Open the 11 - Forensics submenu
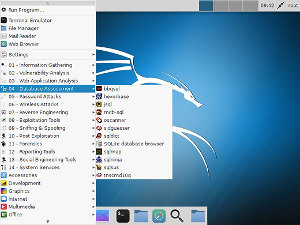Viewport: 300px width, 225px height. [48, 144]
